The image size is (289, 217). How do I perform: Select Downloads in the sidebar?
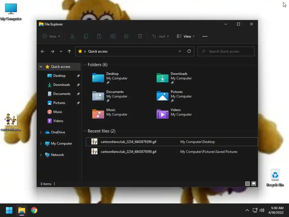[62, 85]
